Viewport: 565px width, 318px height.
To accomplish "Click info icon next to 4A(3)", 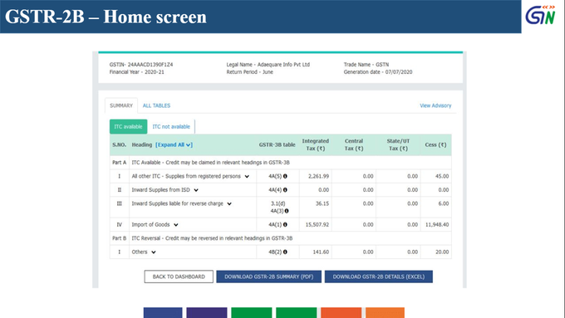I will pyautogui.click(x=287, y=211).
